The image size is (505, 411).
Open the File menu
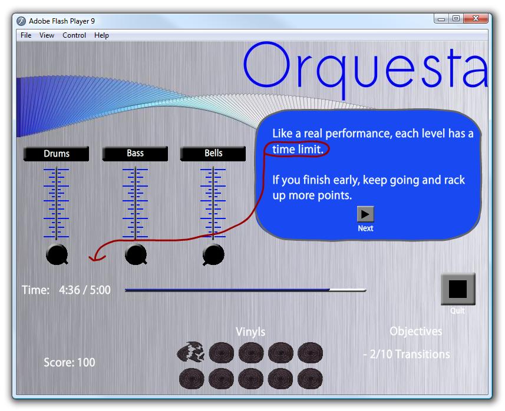pos(26,35)
